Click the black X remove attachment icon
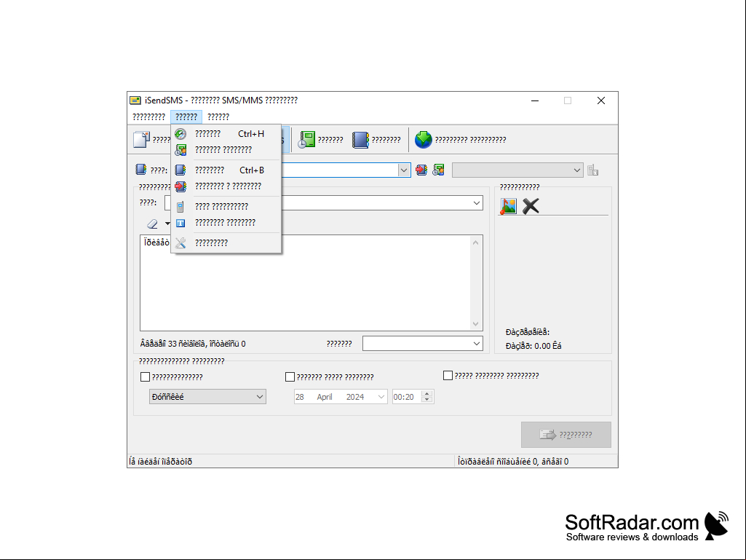The width and height of the screenshot is (746, 560). (x=531, y=206)
